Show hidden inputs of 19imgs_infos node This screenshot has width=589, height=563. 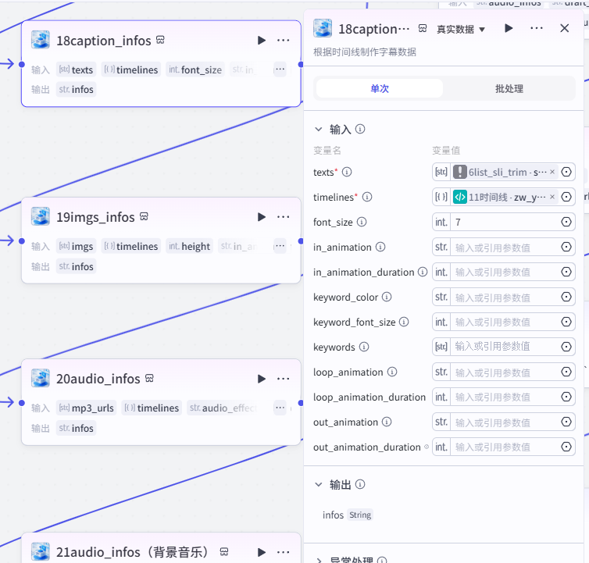coord(280,246)
